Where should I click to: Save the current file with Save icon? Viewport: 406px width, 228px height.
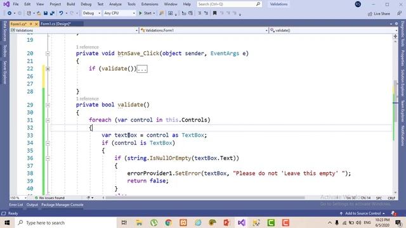click(46, 13)
